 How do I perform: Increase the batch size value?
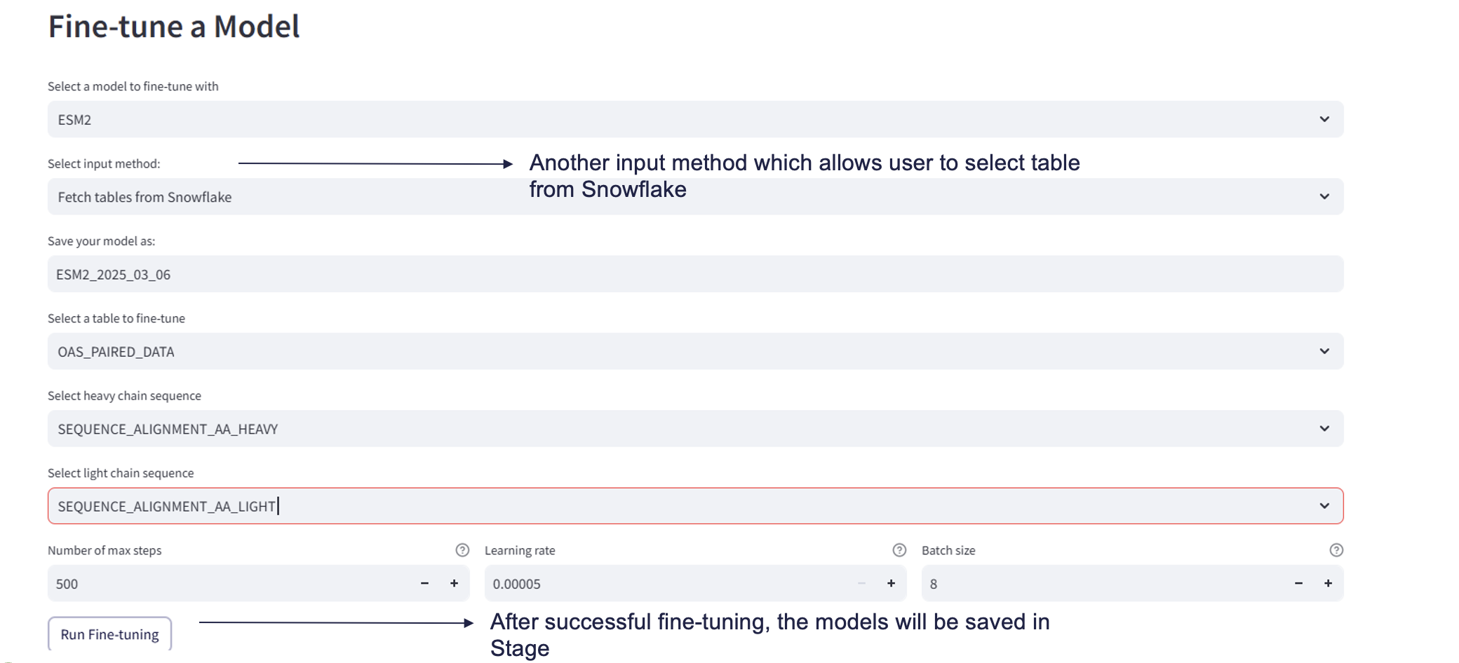pos(1329,583)
